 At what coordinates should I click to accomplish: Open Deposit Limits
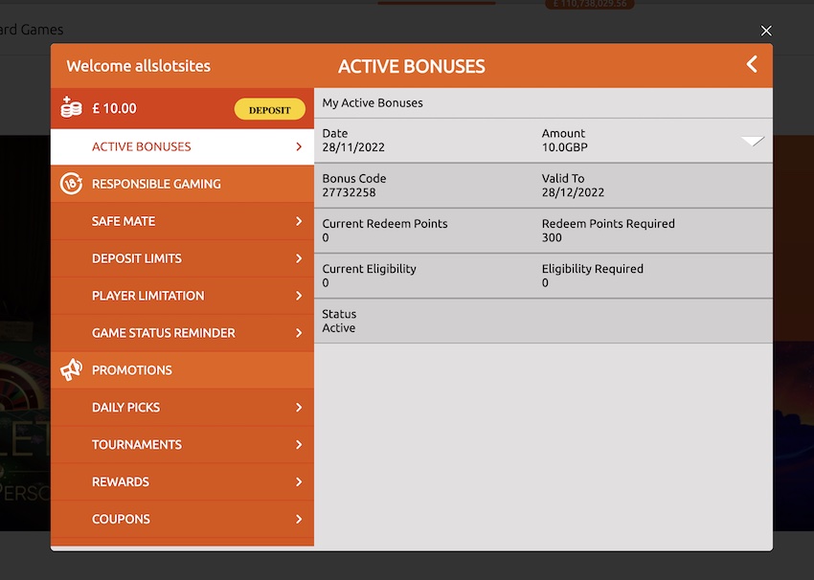coord(182,258)
